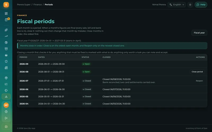Toggle light theme with sun icon
The image size is (212, 132).
[x=190, y=5]
